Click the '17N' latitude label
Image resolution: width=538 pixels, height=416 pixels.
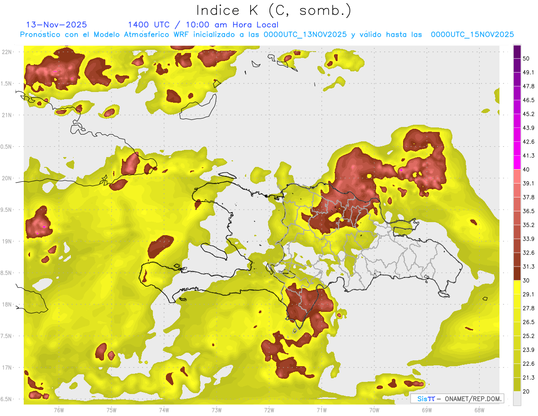click(7, 368)
